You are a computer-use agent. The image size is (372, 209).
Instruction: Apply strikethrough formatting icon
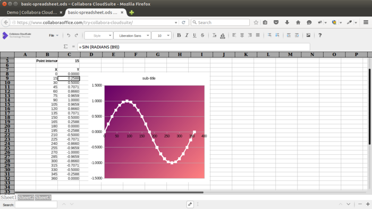[x=202, y=35]
